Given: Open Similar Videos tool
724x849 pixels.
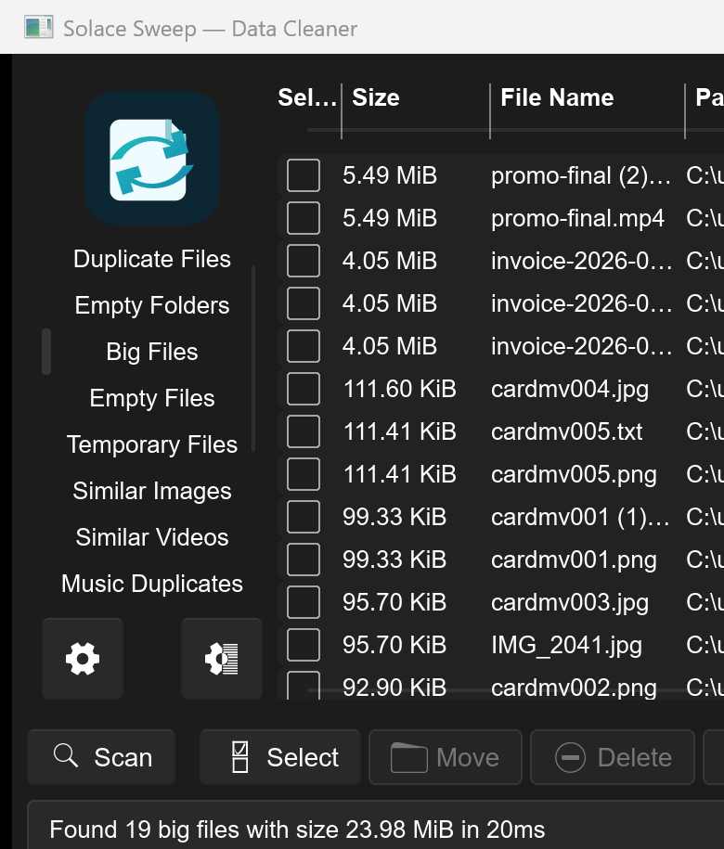Looking at the screenshot, I should coord(152,537).
